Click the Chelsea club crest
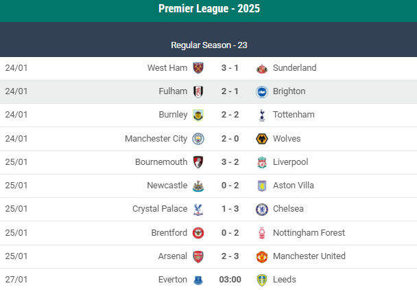Screen dimensions: 417x290 [261, 209]
